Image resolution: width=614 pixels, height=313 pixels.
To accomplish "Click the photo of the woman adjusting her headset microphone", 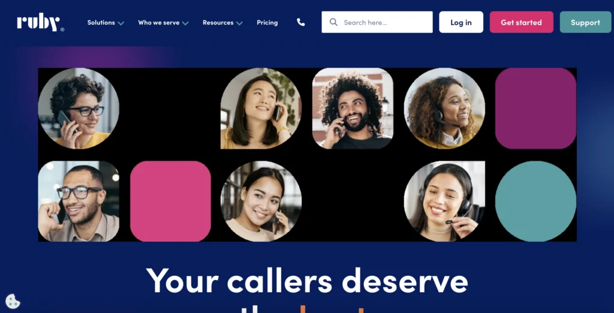I will tap(444, 201).
